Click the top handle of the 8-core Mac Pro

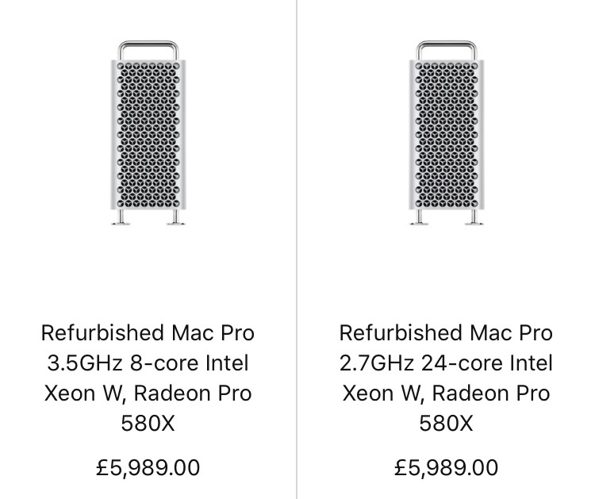(148, 50)
